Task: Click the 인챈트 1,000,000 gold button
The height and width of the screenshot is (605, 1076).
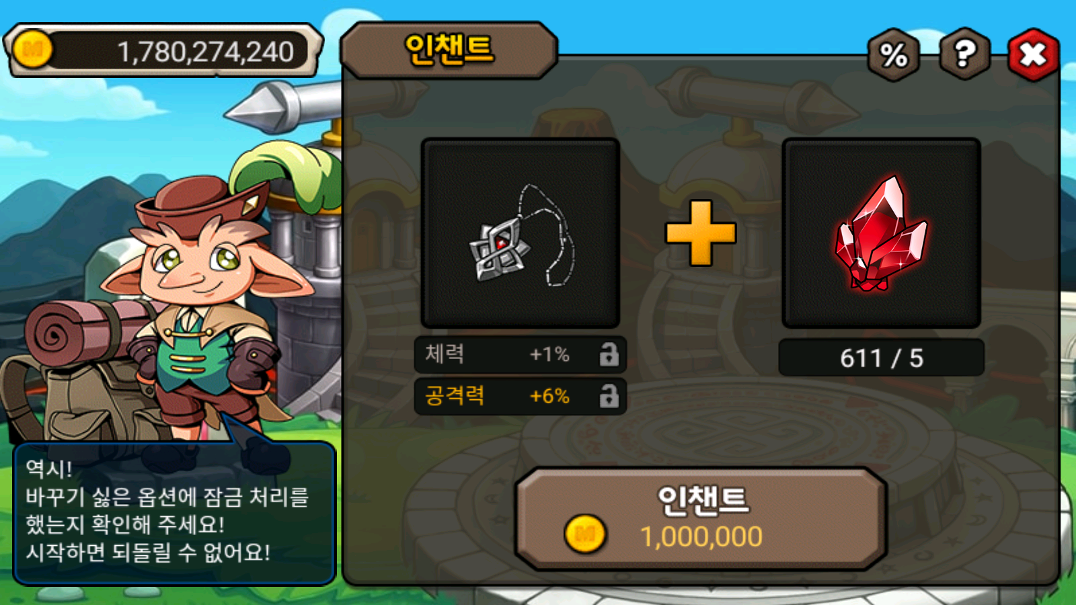Action: [700, 519]
